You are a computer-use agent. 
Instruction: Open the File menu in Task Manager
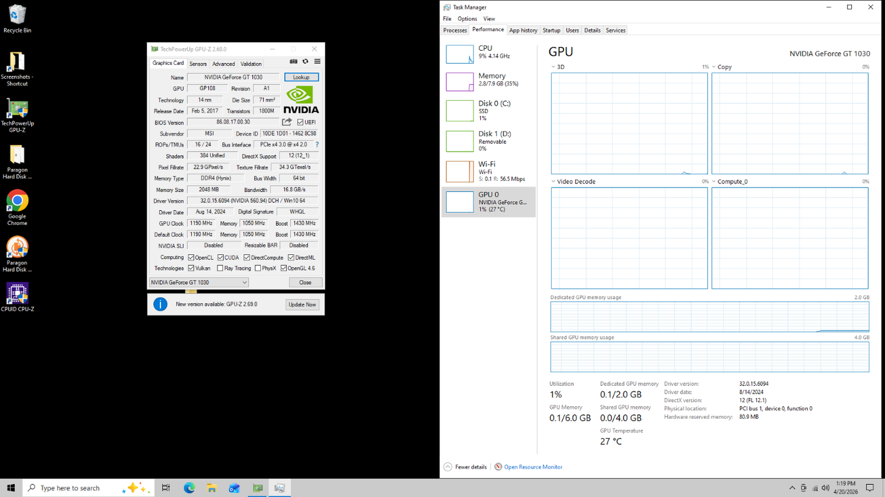(x=447, y=19)
